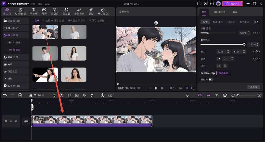Click the speed/align lines icon in the timeline toolbar
This screenshot has height=142, width=265.
pyautogui.click(x=92, y=95)
